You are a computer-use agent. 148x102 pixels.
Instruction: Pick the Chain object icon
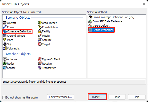tap(5, 27)
